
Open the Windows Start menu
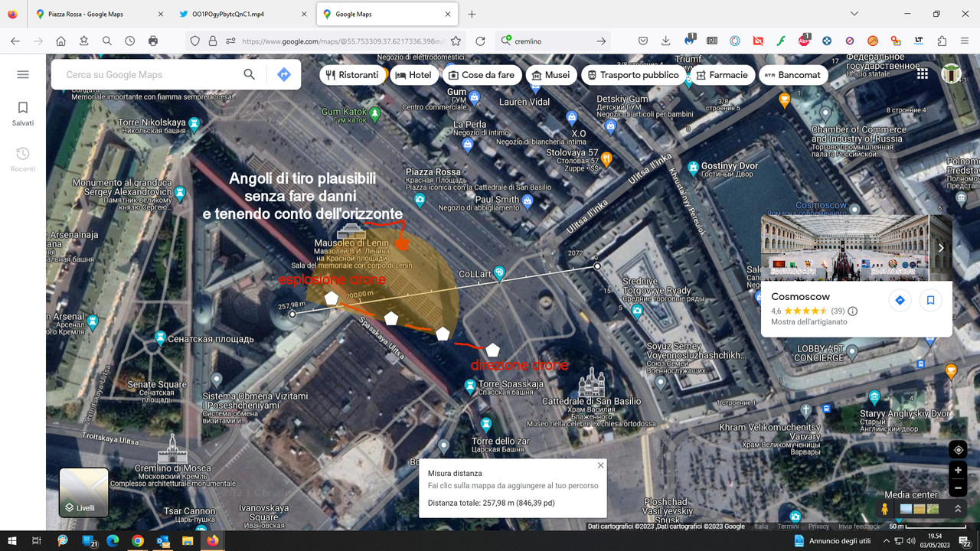[x=12, y=540]
